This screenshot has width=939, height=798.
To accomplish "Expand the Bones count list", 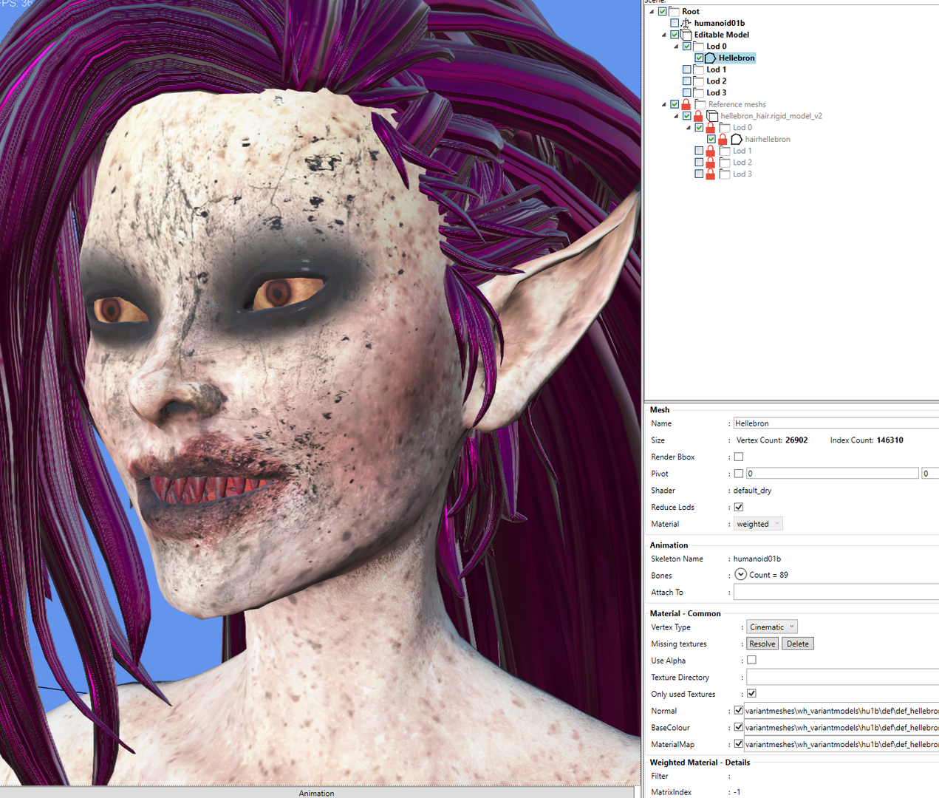I will coord(741,574).
